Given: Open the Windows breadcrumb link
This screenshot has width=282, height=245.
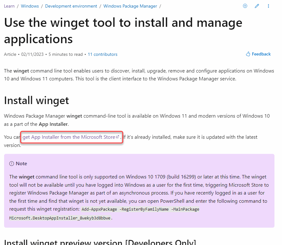Looking at the screenshot, I should point(30,6).
